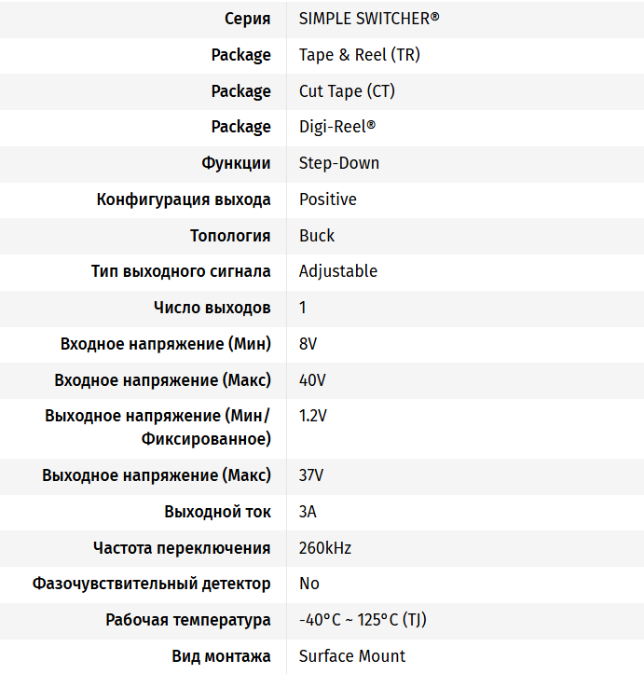Select the 40V maximum input voltage
The height and width of the screenshot is (674, 644).
click(x=312, y=380)
